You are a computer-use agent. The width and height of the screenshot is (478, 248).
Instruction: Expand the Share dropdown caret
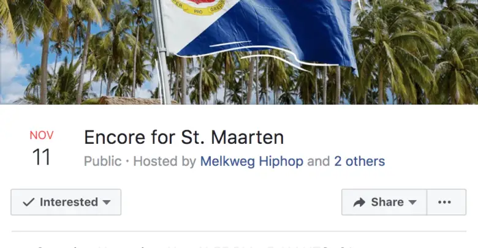pos(412,202)
